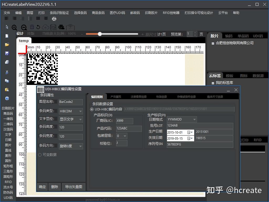269x202 pixels.
Task: Switch to the 包装信息 tab
Action: 162,97
